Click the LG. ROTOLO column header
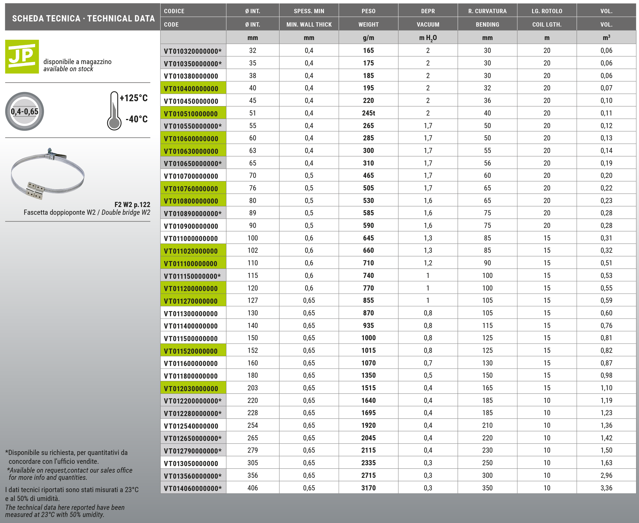This screenshot has height=523, width=639. point(547,11)
